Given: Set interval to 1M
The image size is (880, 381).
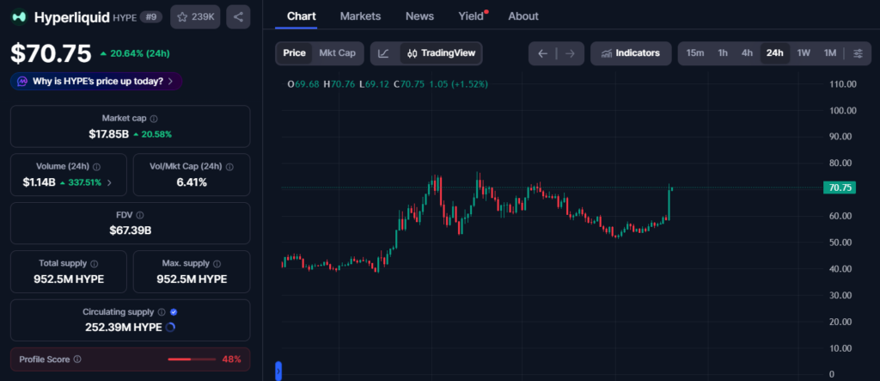Looking at the screenshot, I should point(830,53).
